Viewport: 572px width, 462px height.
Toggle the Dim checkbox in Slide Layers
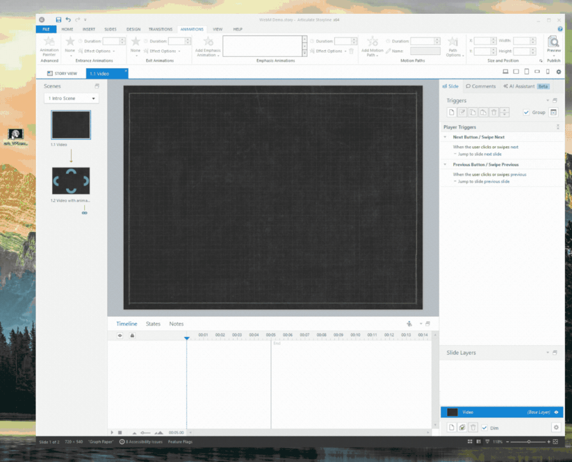click(484, 427)
